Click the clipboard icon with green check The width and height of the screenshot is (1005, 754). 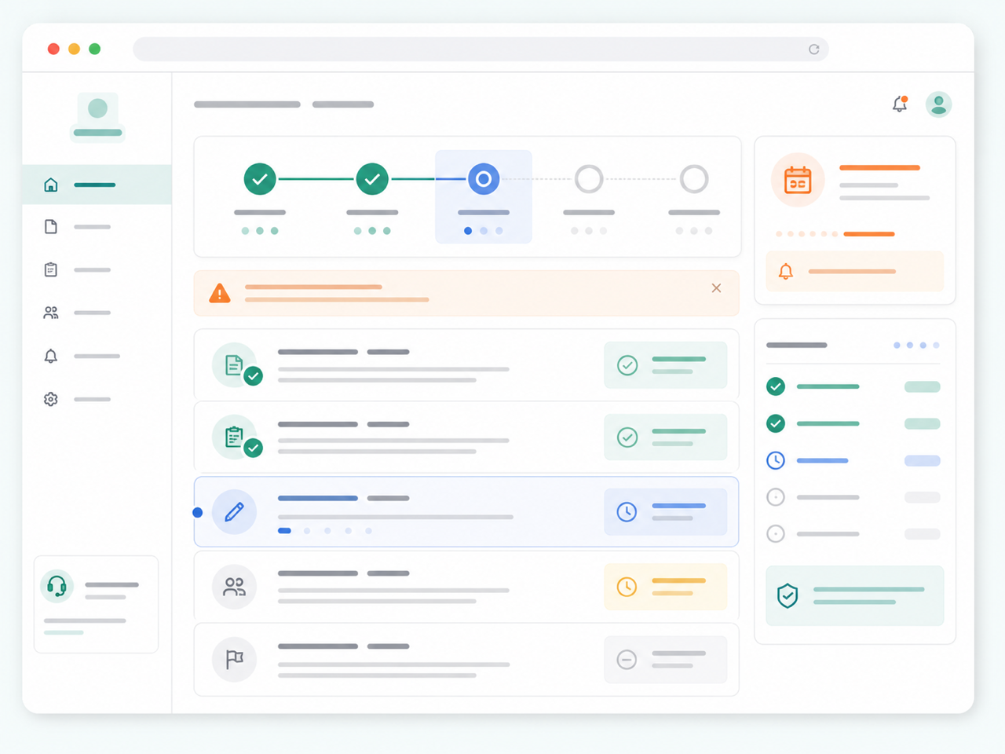click(x=236, y=437)
